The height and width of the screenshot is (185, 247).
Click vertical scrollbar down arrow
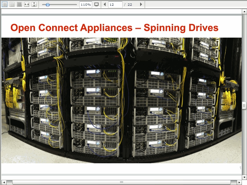point(244,177)
